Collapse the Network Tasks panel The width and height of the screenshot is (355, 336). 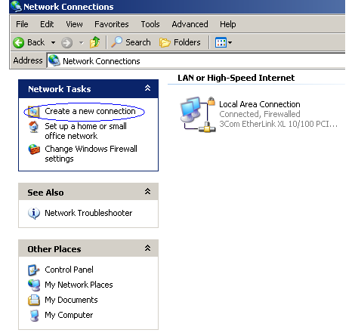click(x=148, y=88)
